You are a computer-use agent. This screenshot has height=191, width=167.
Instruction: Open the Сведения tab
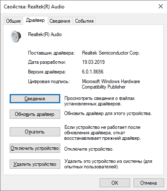[60, 21]
